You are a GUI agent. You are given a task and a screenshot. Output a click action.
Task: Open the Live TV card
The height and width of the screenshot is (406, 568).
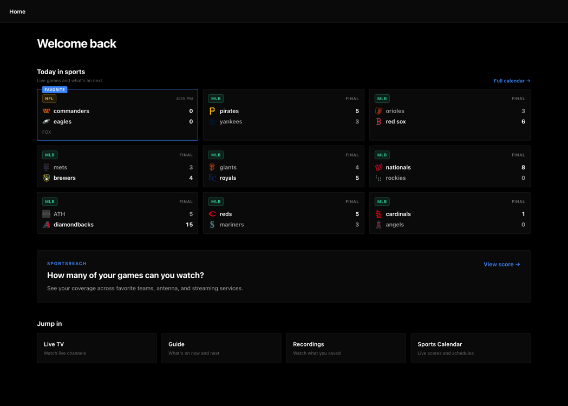click(97, 348)
